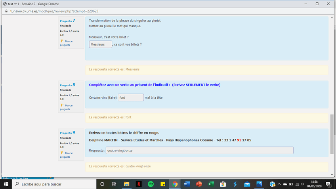The image size is (336, 189).
Task: Click the Windows search box
Action: point(55,184)
